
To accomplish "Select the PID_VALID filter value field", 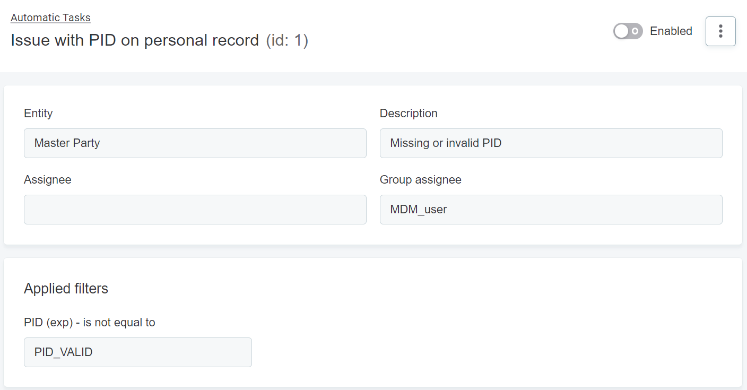I will 137,352.
